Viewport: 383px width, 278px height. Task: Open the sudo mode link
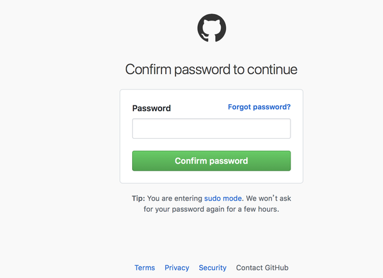coord(223,199)
